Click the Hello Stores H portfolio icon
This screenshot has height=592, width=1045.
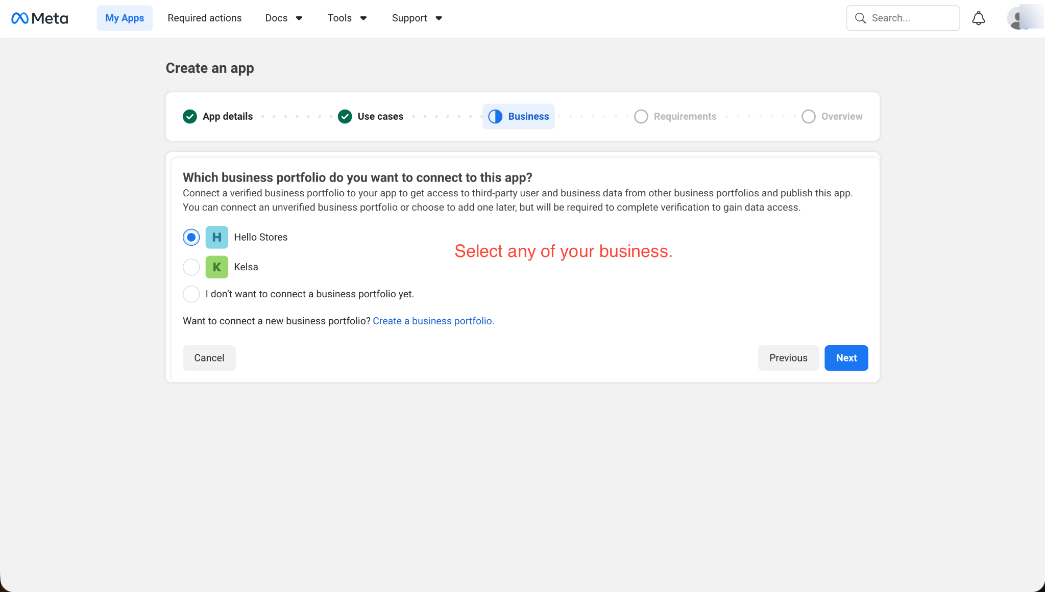[x=217, y=237]
